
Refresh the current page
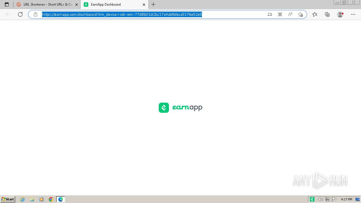coord(20,14)
